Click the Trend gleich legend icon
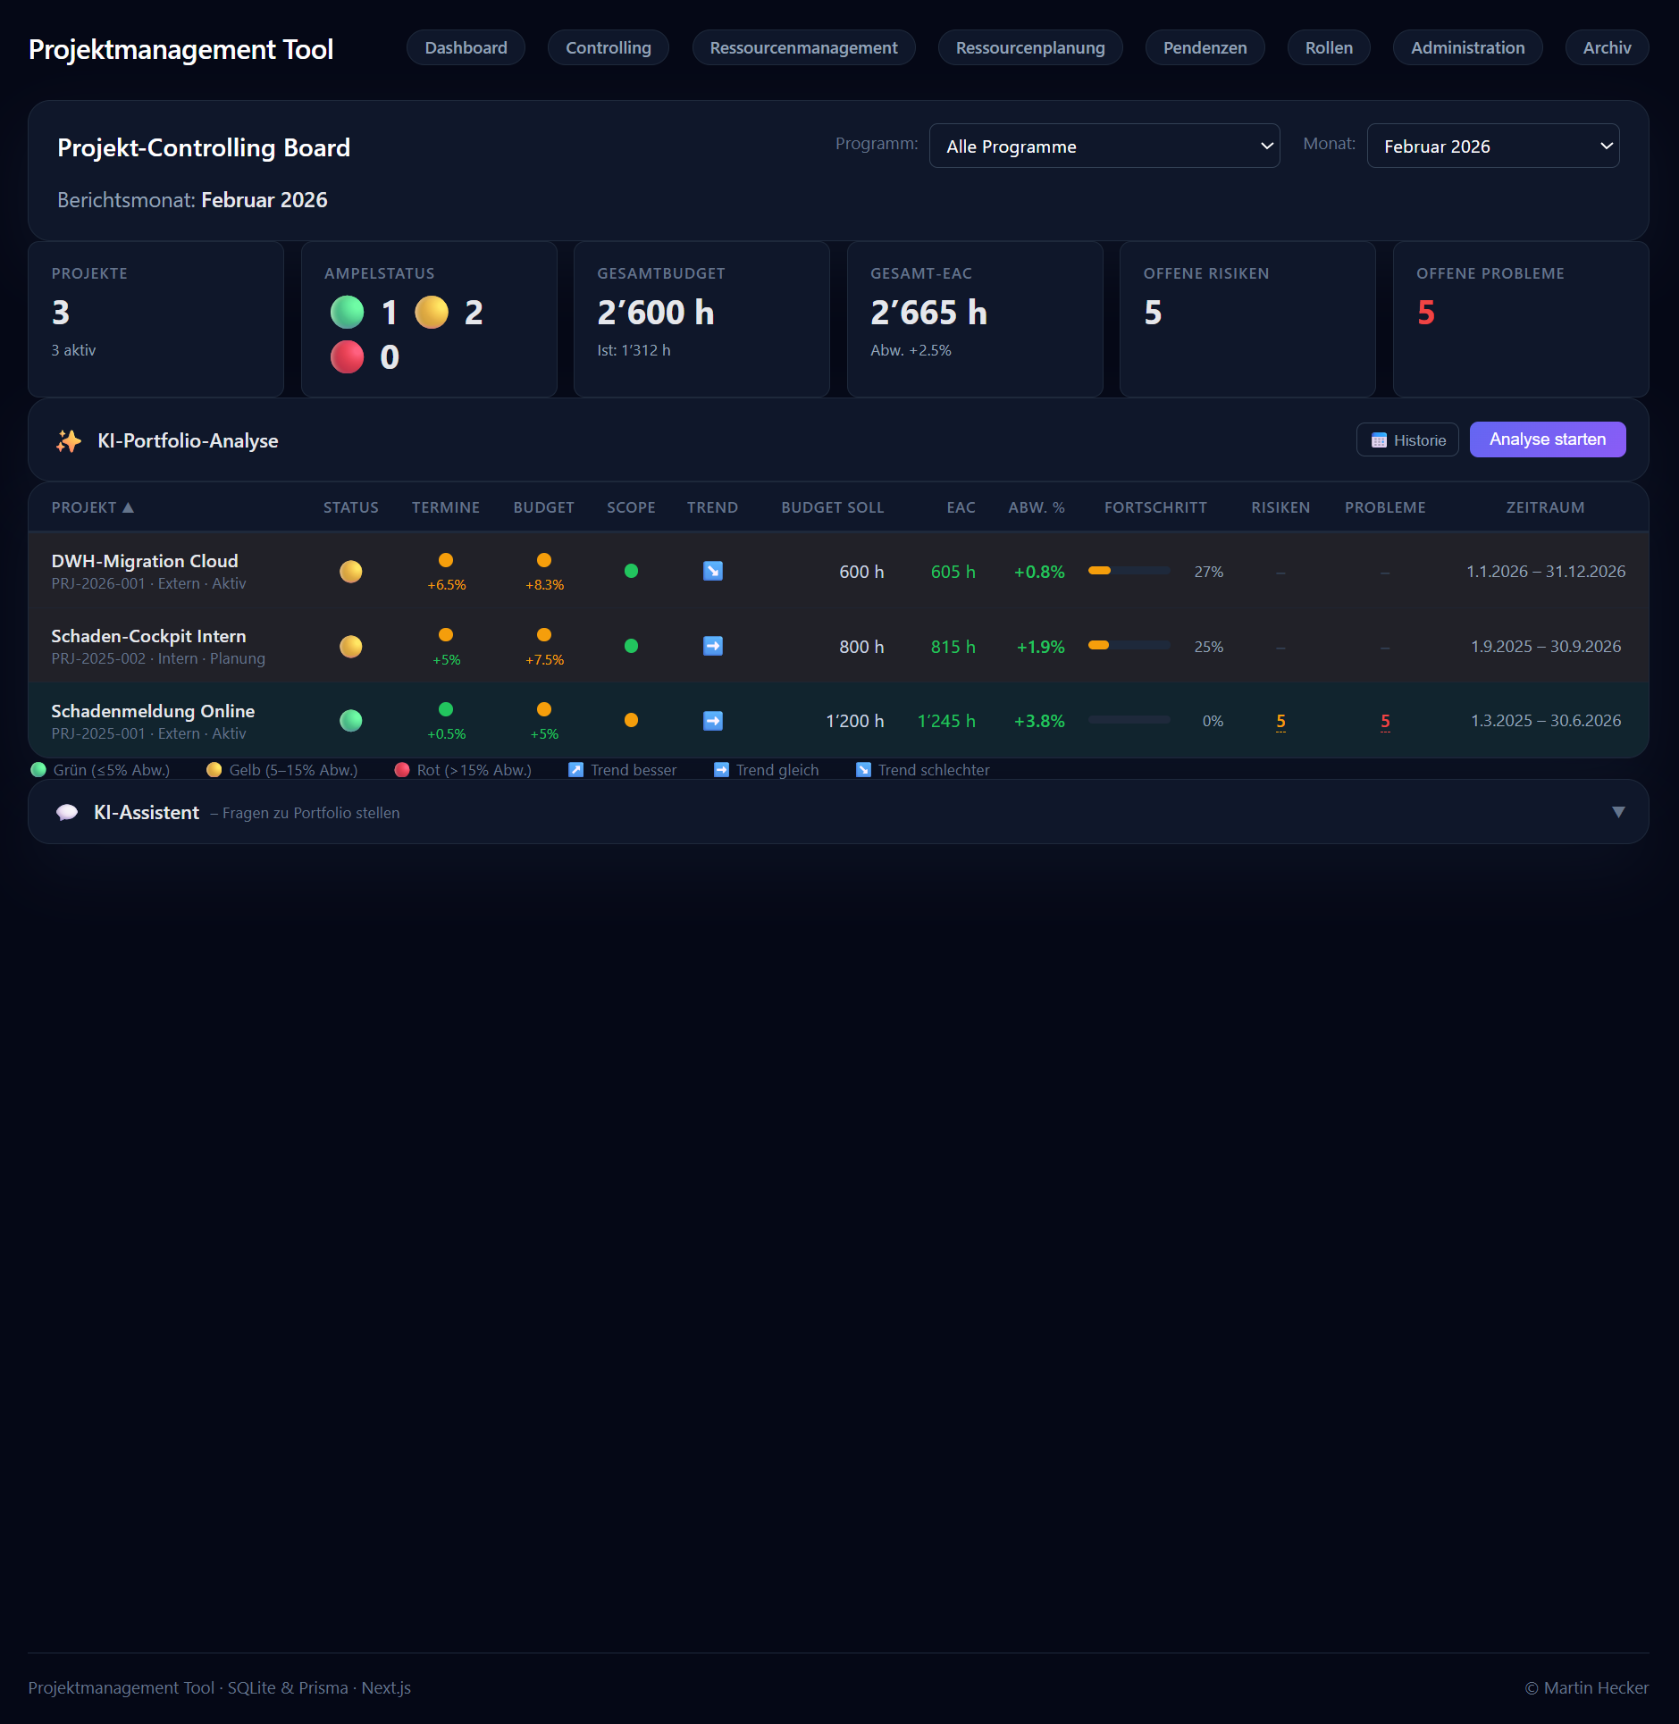1679x1724 pixels. [x=721, y=770]
